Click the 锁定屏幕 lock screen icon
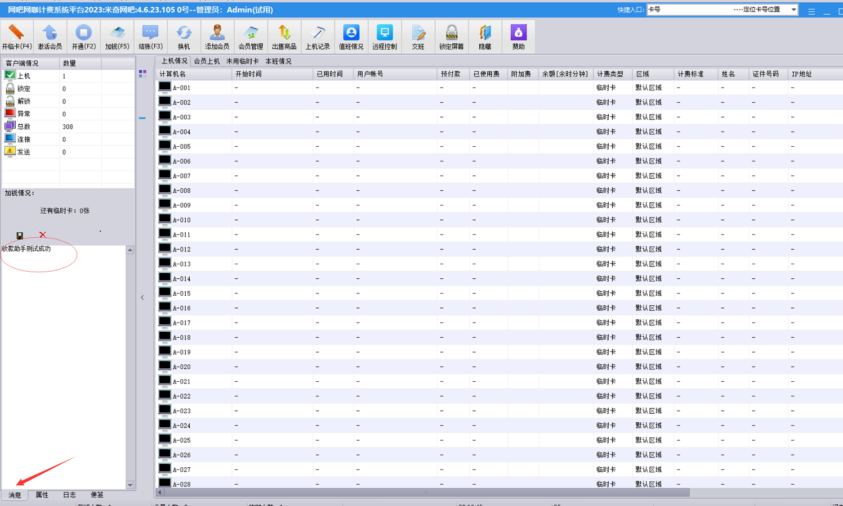 (x=451, y=37)
